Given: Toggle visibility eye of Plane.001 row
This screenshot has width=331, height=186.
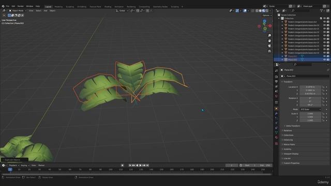Looking at the screenshot, I should (324, 56).
